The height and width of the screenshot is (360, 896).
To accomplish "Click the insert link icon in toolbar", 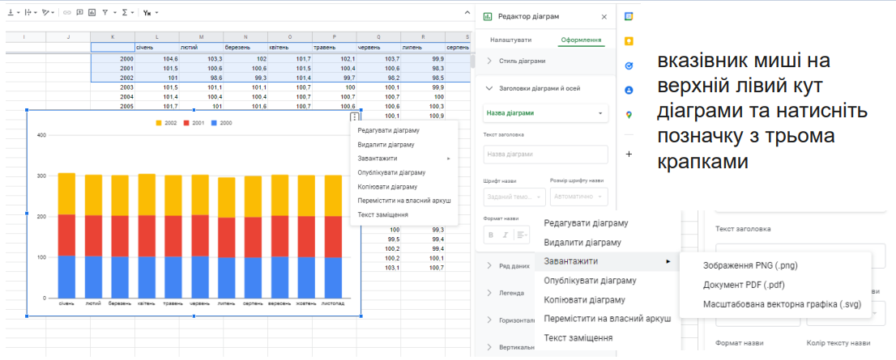I will tap(66, 13).
